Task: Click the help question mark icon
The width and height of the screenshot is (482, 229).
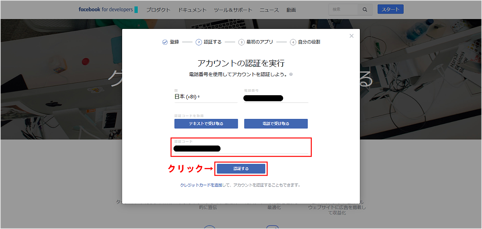Action: pos(291,74)
